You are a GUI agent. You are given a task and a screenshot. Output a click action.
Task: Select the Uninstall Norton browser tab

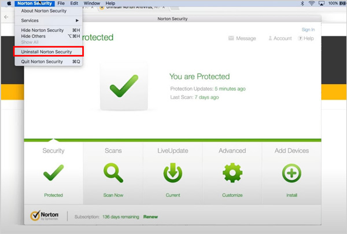[x=132, y=8]
